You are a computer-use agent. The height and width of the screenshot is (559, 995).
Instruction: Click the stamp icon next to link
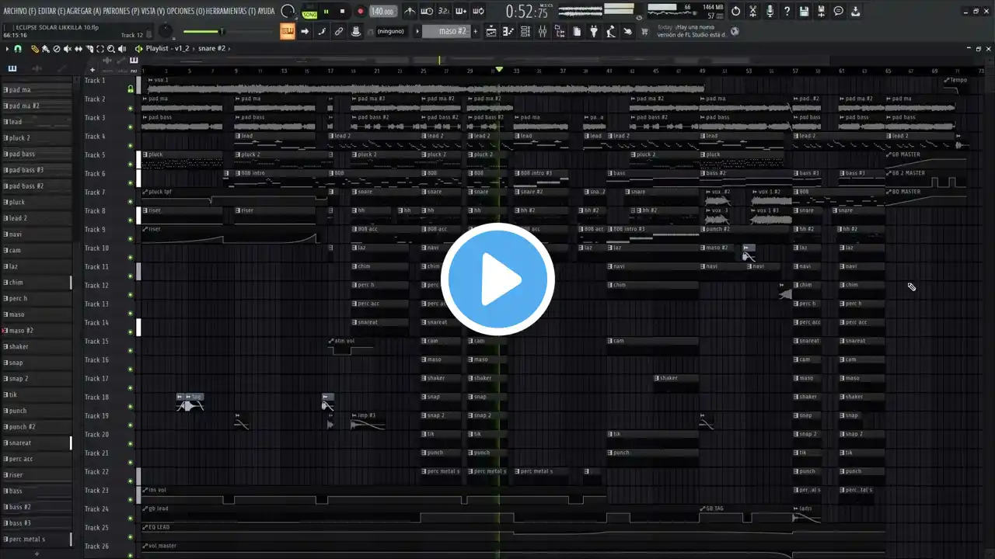tap(356, 32)
